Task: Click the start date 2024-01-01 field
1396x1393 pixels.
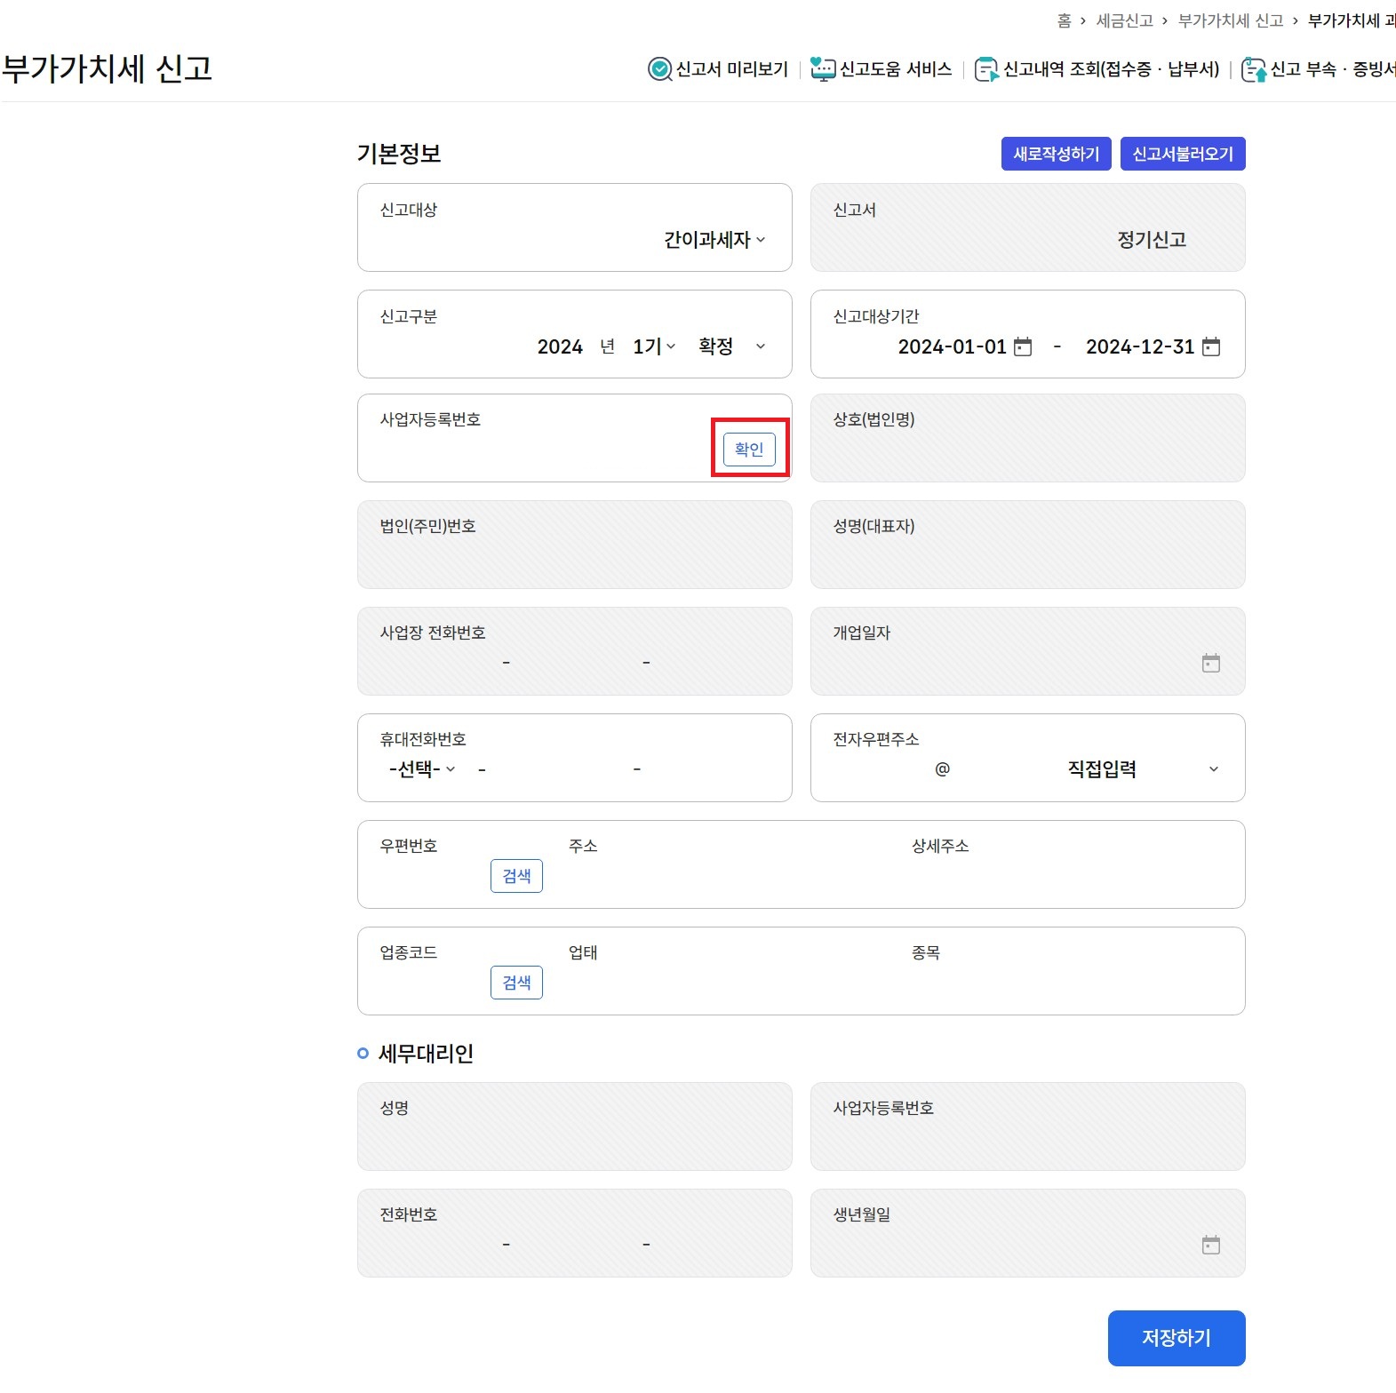Action: pyautogui.click(x=952, y=346)
